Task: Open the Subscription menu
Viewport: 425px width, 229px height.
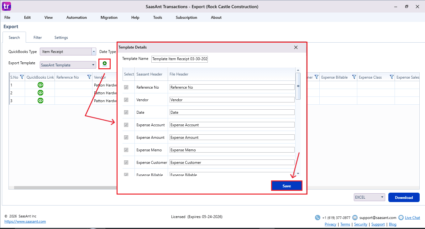Action: click(x=186, y=18)
